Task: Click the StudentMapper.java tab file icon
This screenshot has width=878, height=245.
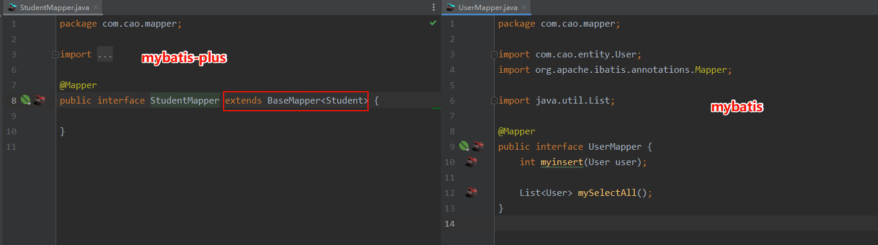Action: pos(12,8)
